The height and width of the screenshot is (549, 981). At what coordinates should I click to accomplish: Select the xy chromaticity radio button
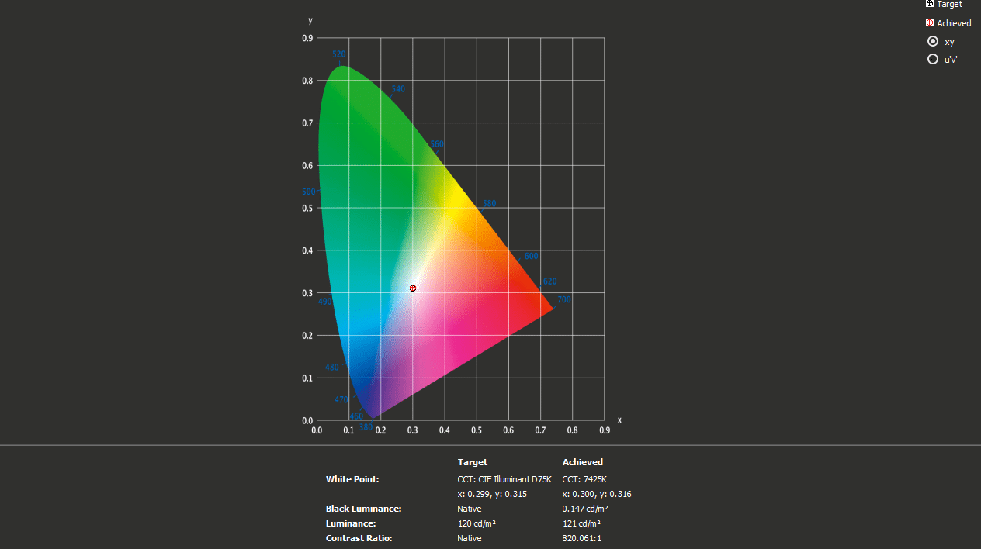933,41
